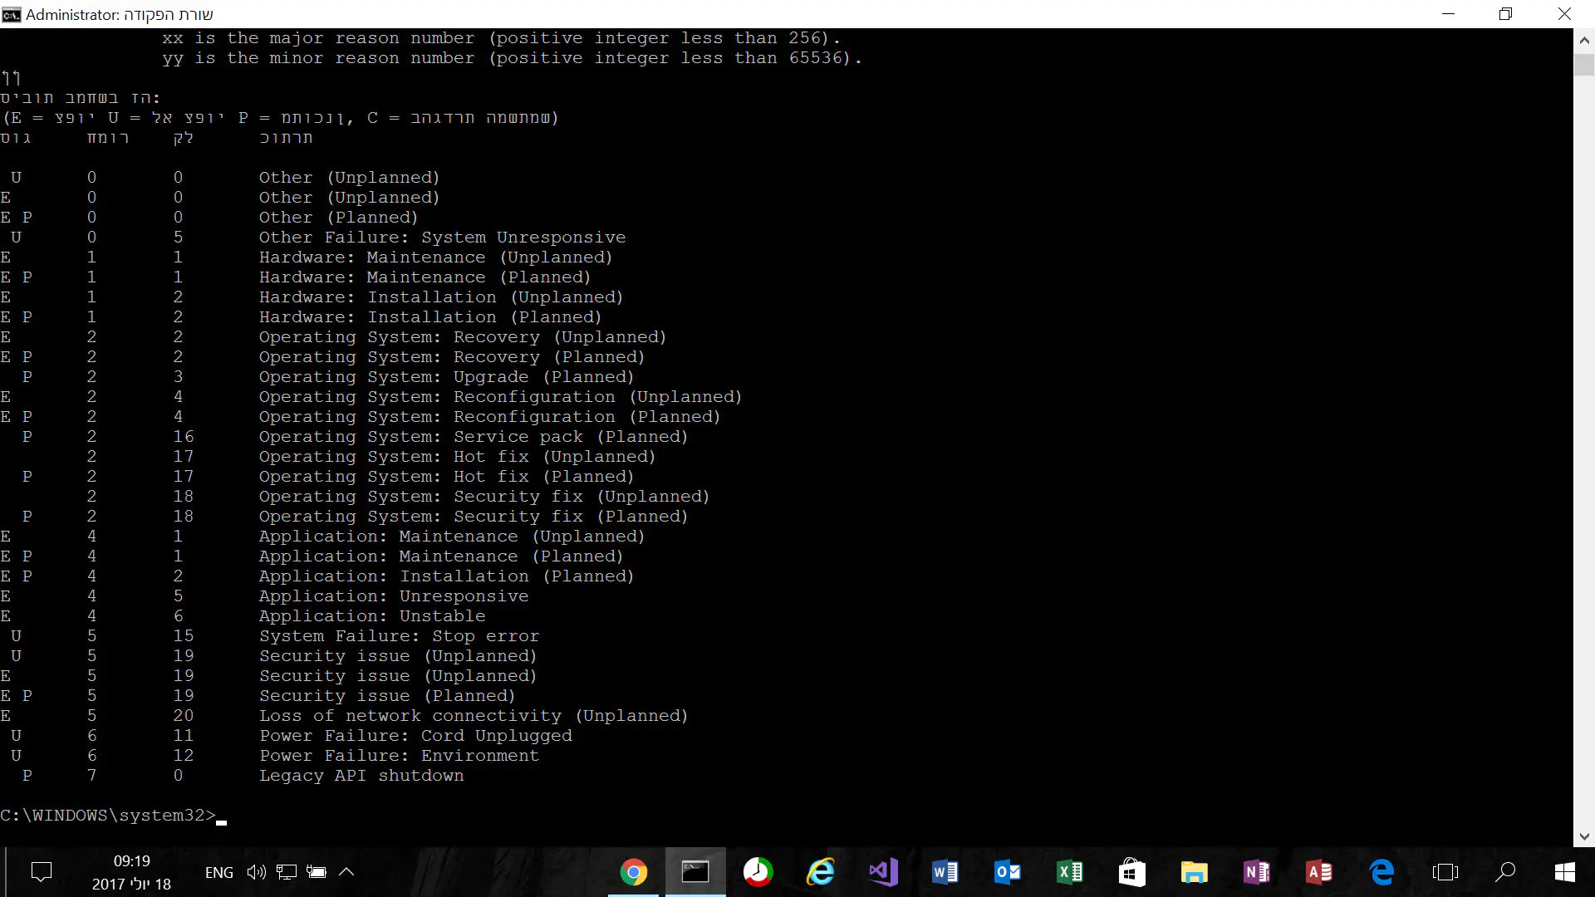The width and height of the screenshot is (1595, 897).
Task: Open Microsoft Access from the taskbar
Action: pos(1318,872)
